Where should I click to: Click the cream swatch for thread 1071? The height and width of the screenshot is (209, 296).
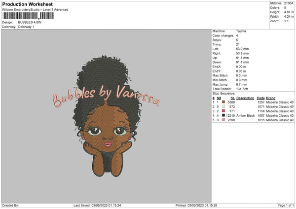point(223,106)
